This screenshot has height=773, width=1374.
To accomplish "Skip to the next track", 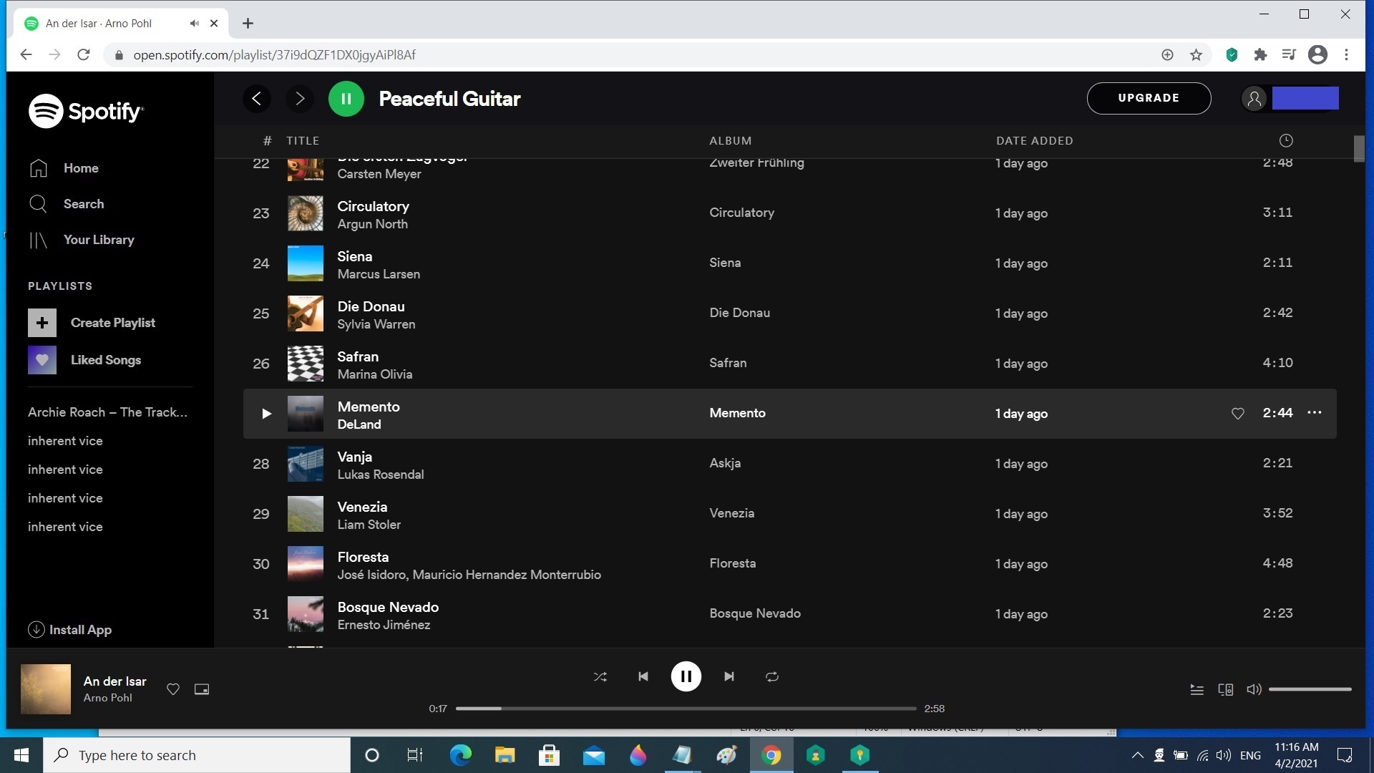I will tap(729, 676).
